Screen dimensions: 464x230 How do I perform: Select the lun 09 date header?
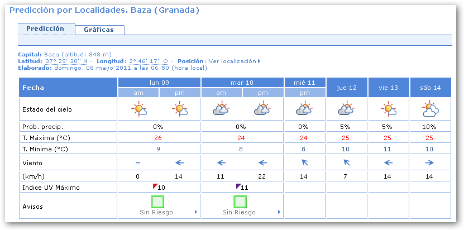159,83
